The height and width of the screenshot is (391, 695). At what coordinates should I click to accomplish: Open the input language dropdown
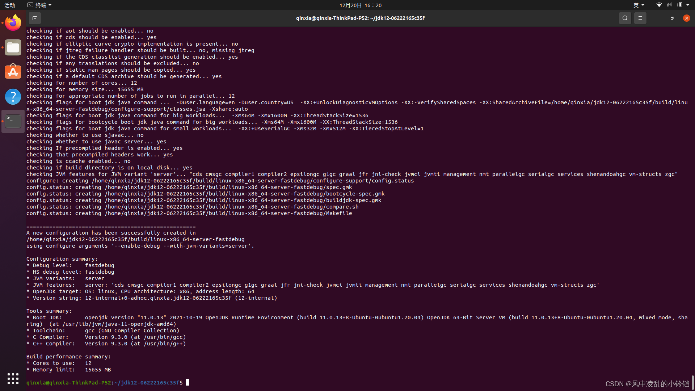(x=639, y=5)
